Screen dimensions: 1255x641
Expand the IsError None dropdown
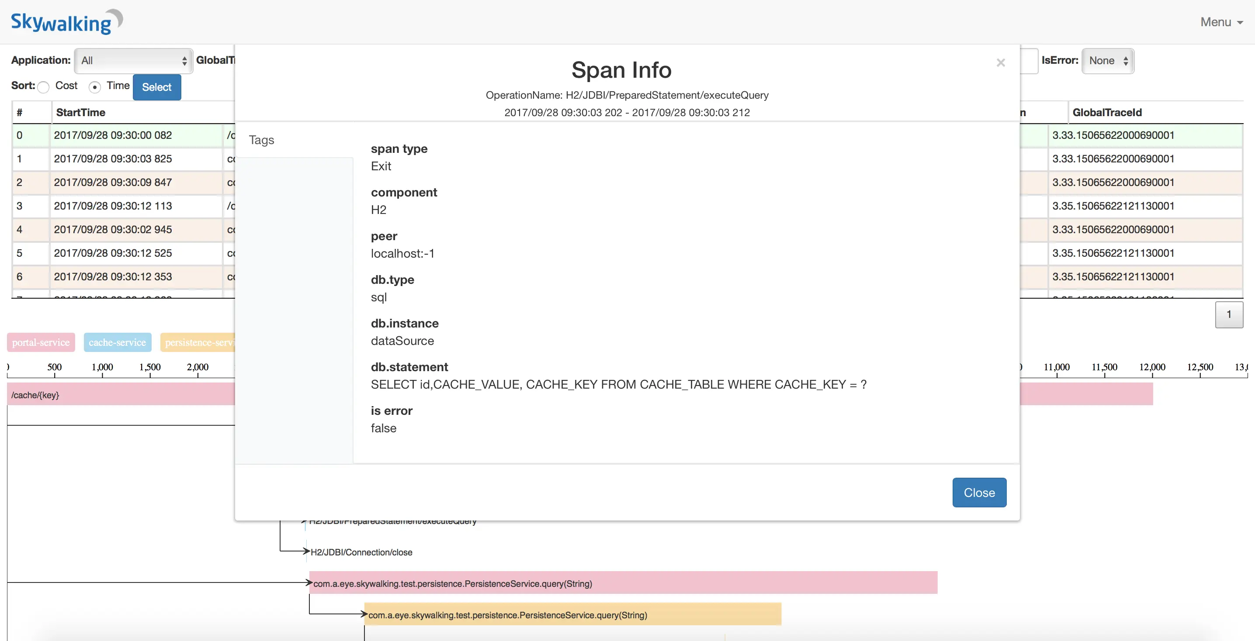click(x=1107, y=60)
